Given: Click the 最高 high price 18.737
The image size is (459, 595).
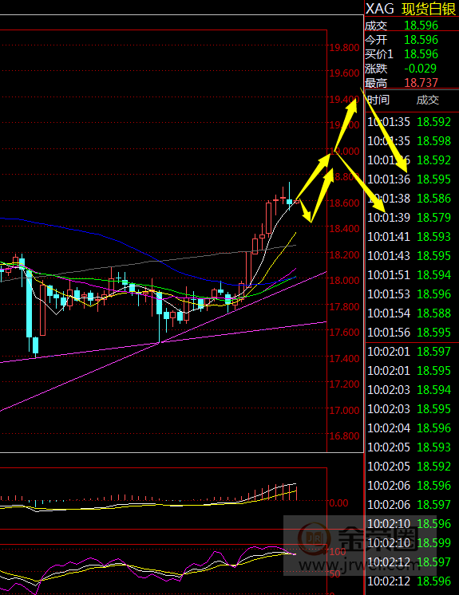Looking at the screenshot, I should click(421, 83).
